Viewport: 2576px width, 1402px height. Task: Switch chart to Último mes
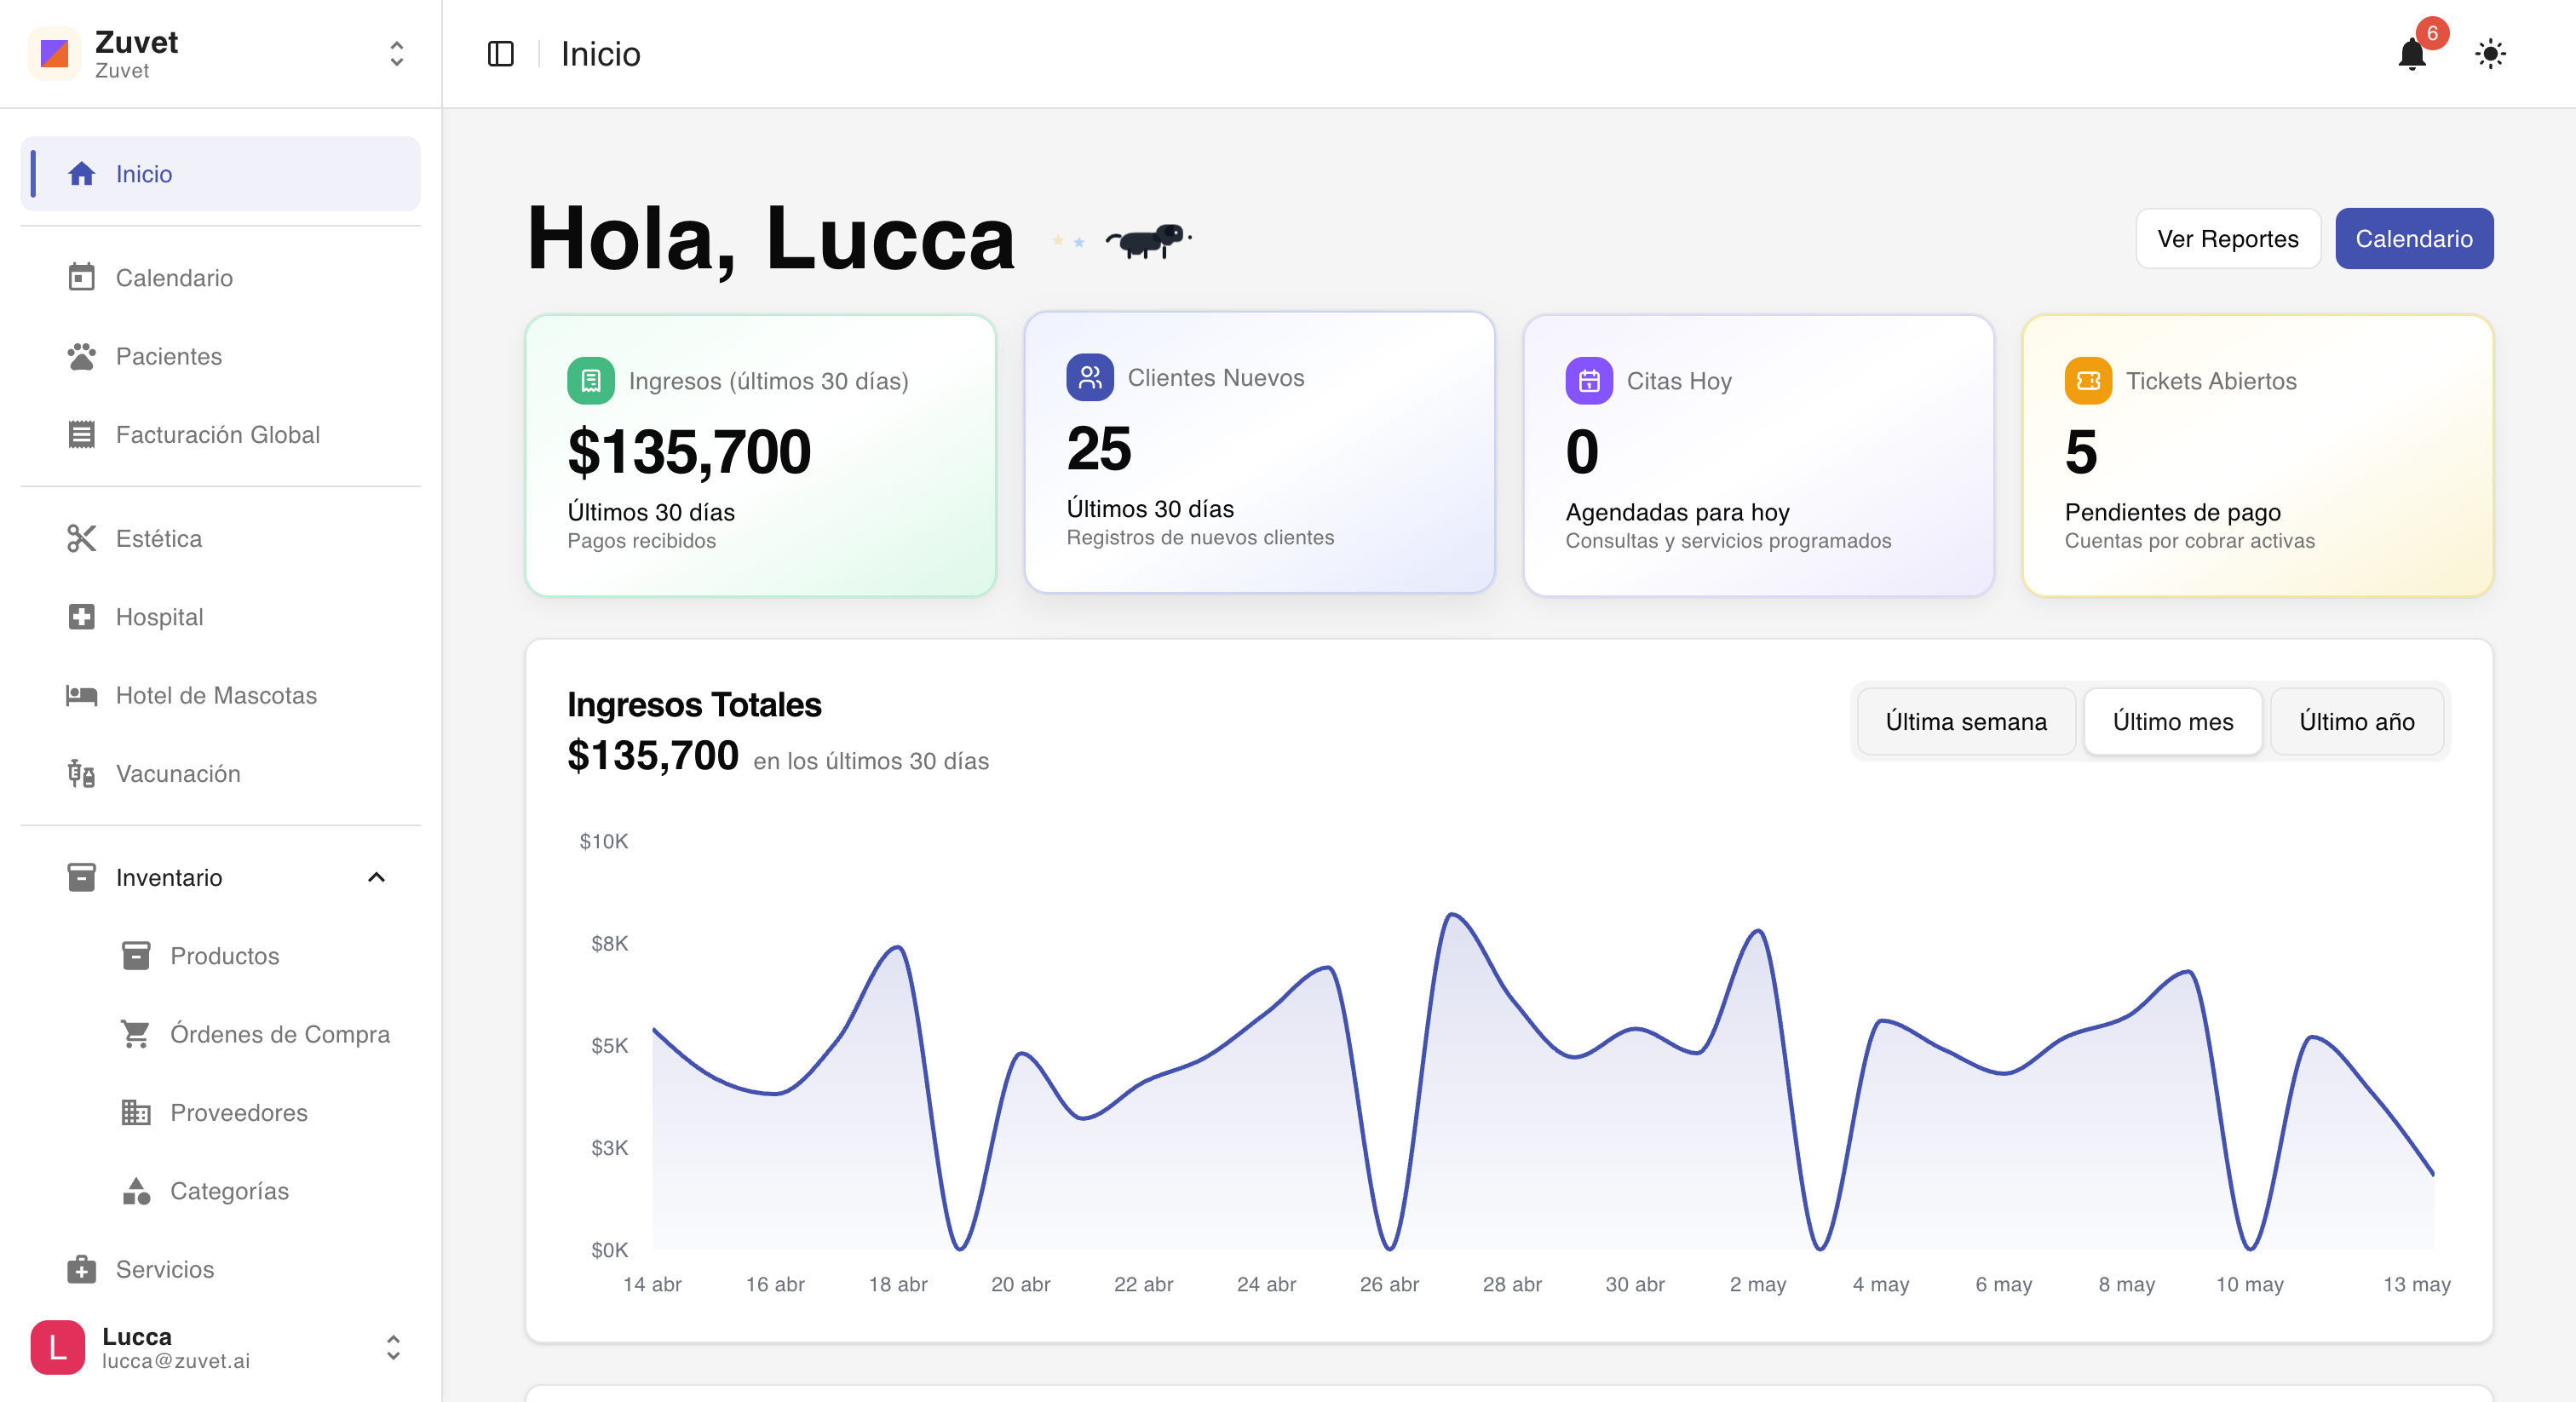coord(2172,721)
